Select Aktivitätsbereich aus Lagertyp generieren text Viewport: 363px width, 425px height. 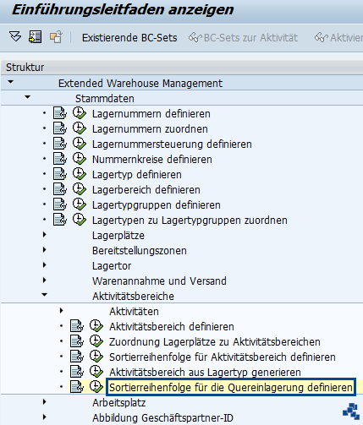(205, 373)
